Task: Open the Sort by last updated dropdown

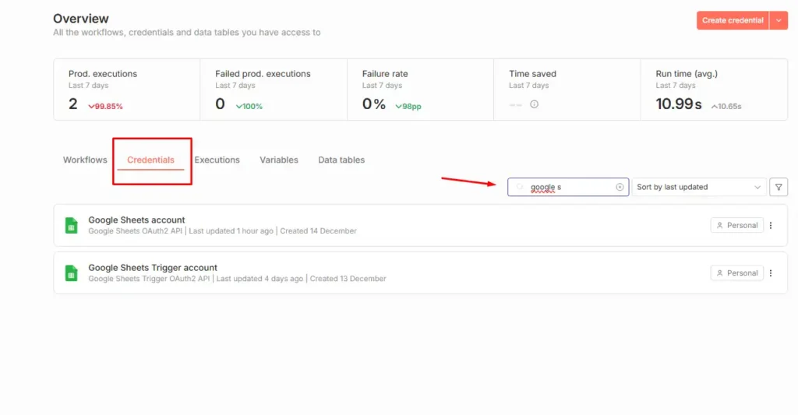Action: (698, 187)
